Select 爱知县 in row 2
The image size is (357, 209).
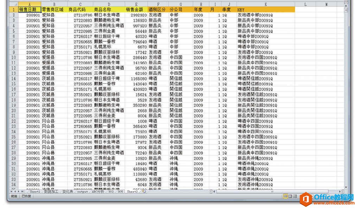point(54,15)
